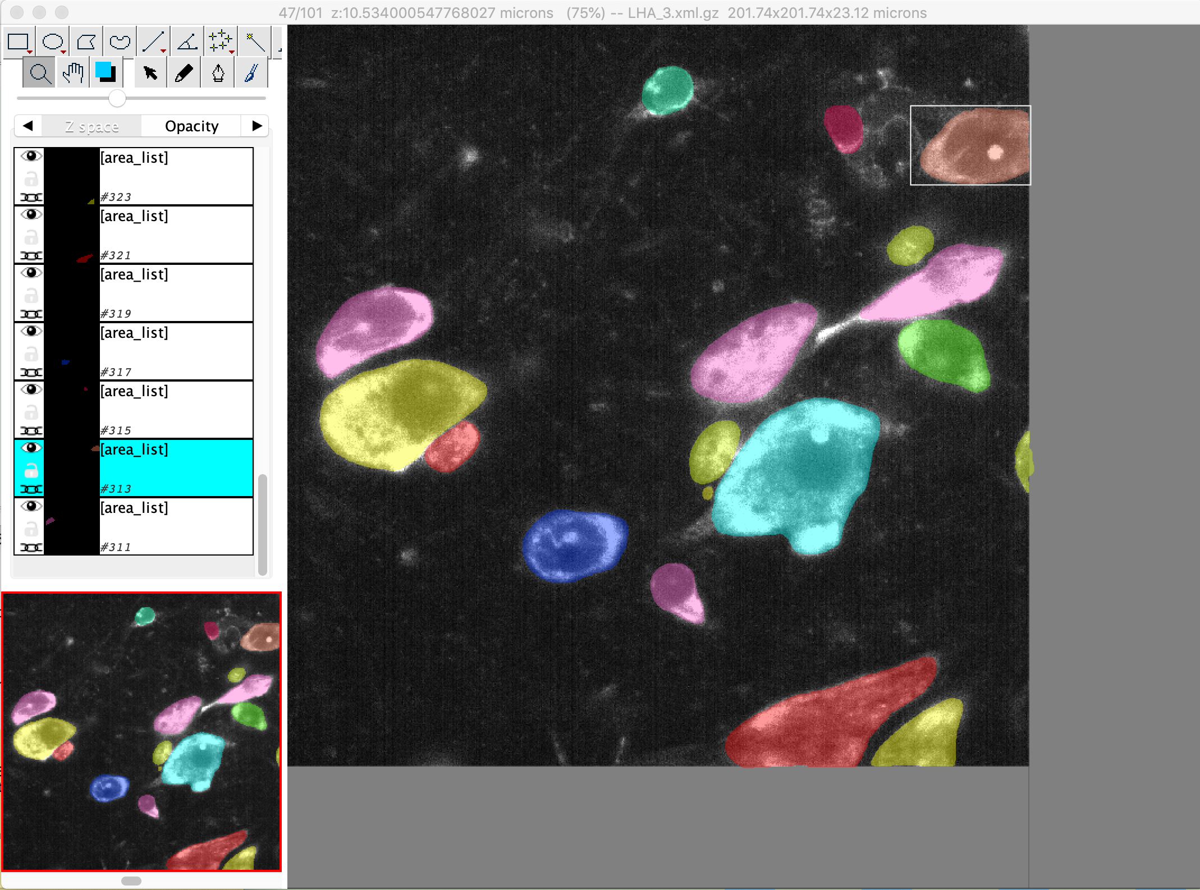The width and height of the screenshot is (1200, 890).
Task: Select the Rectangle selection tool
Action: tap(19, 42)
